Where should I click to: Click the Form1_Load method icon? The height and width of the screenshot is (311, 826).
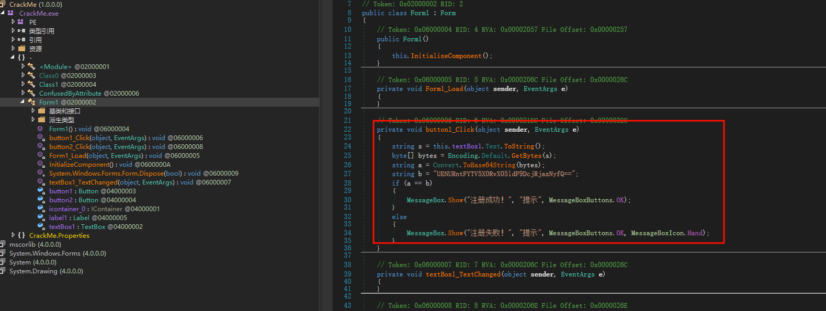point(41,155)
